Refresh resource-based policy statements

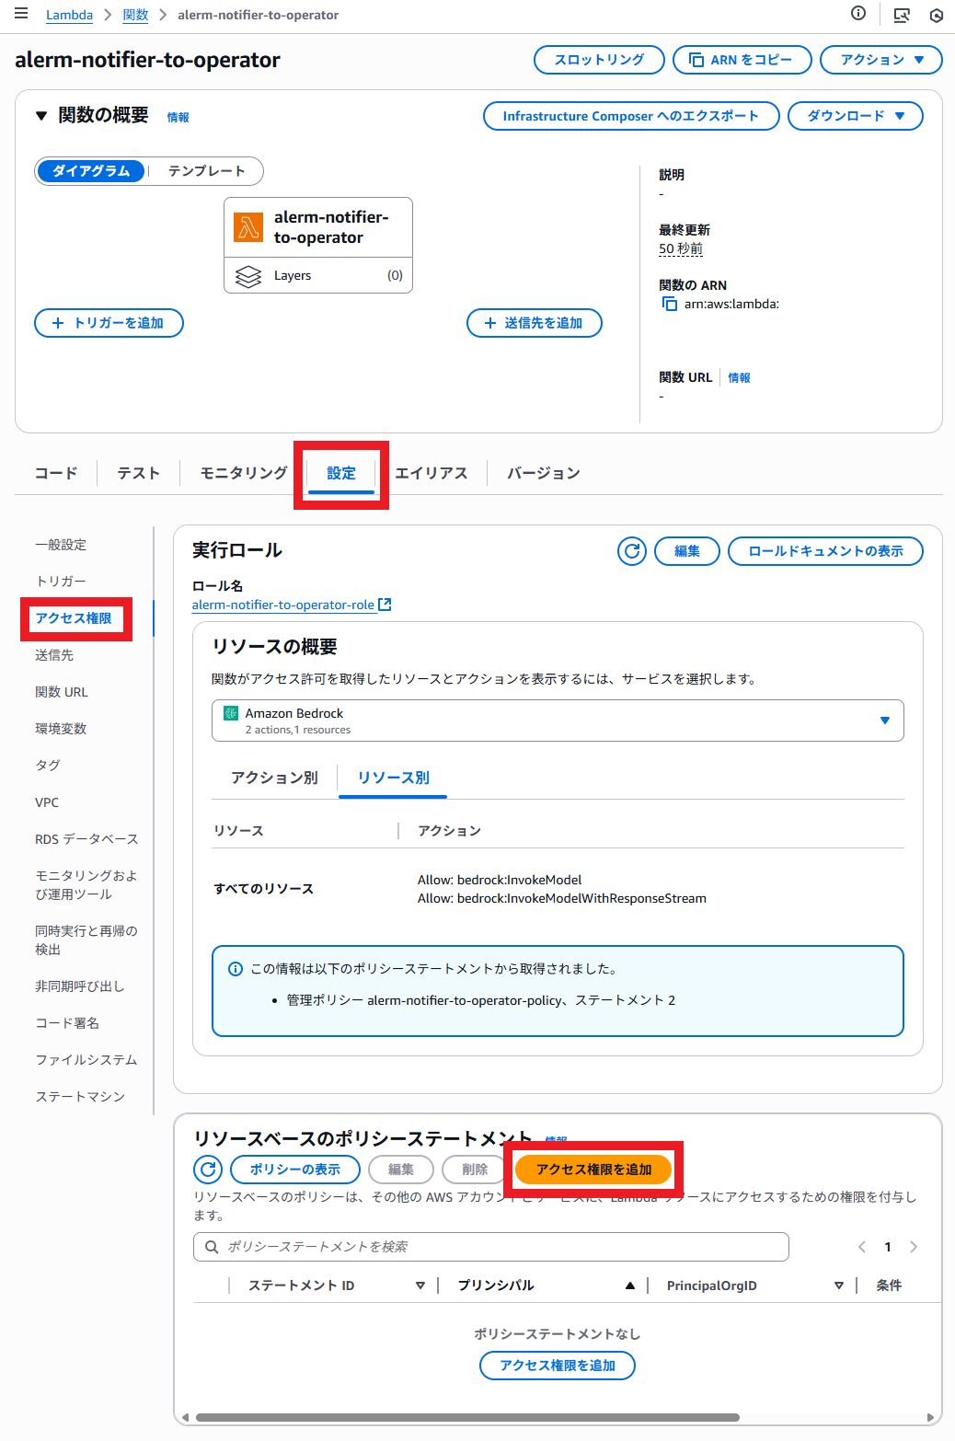(x=209, y=1170)
